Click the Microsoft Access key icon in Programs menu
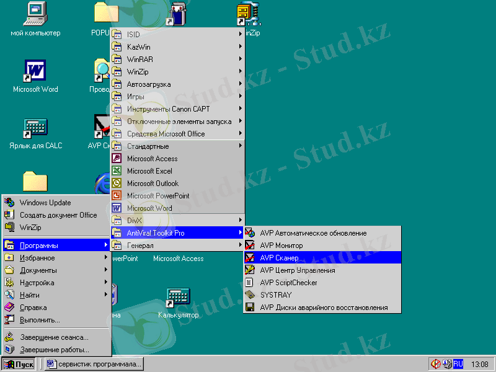 [x=117, y=158]
